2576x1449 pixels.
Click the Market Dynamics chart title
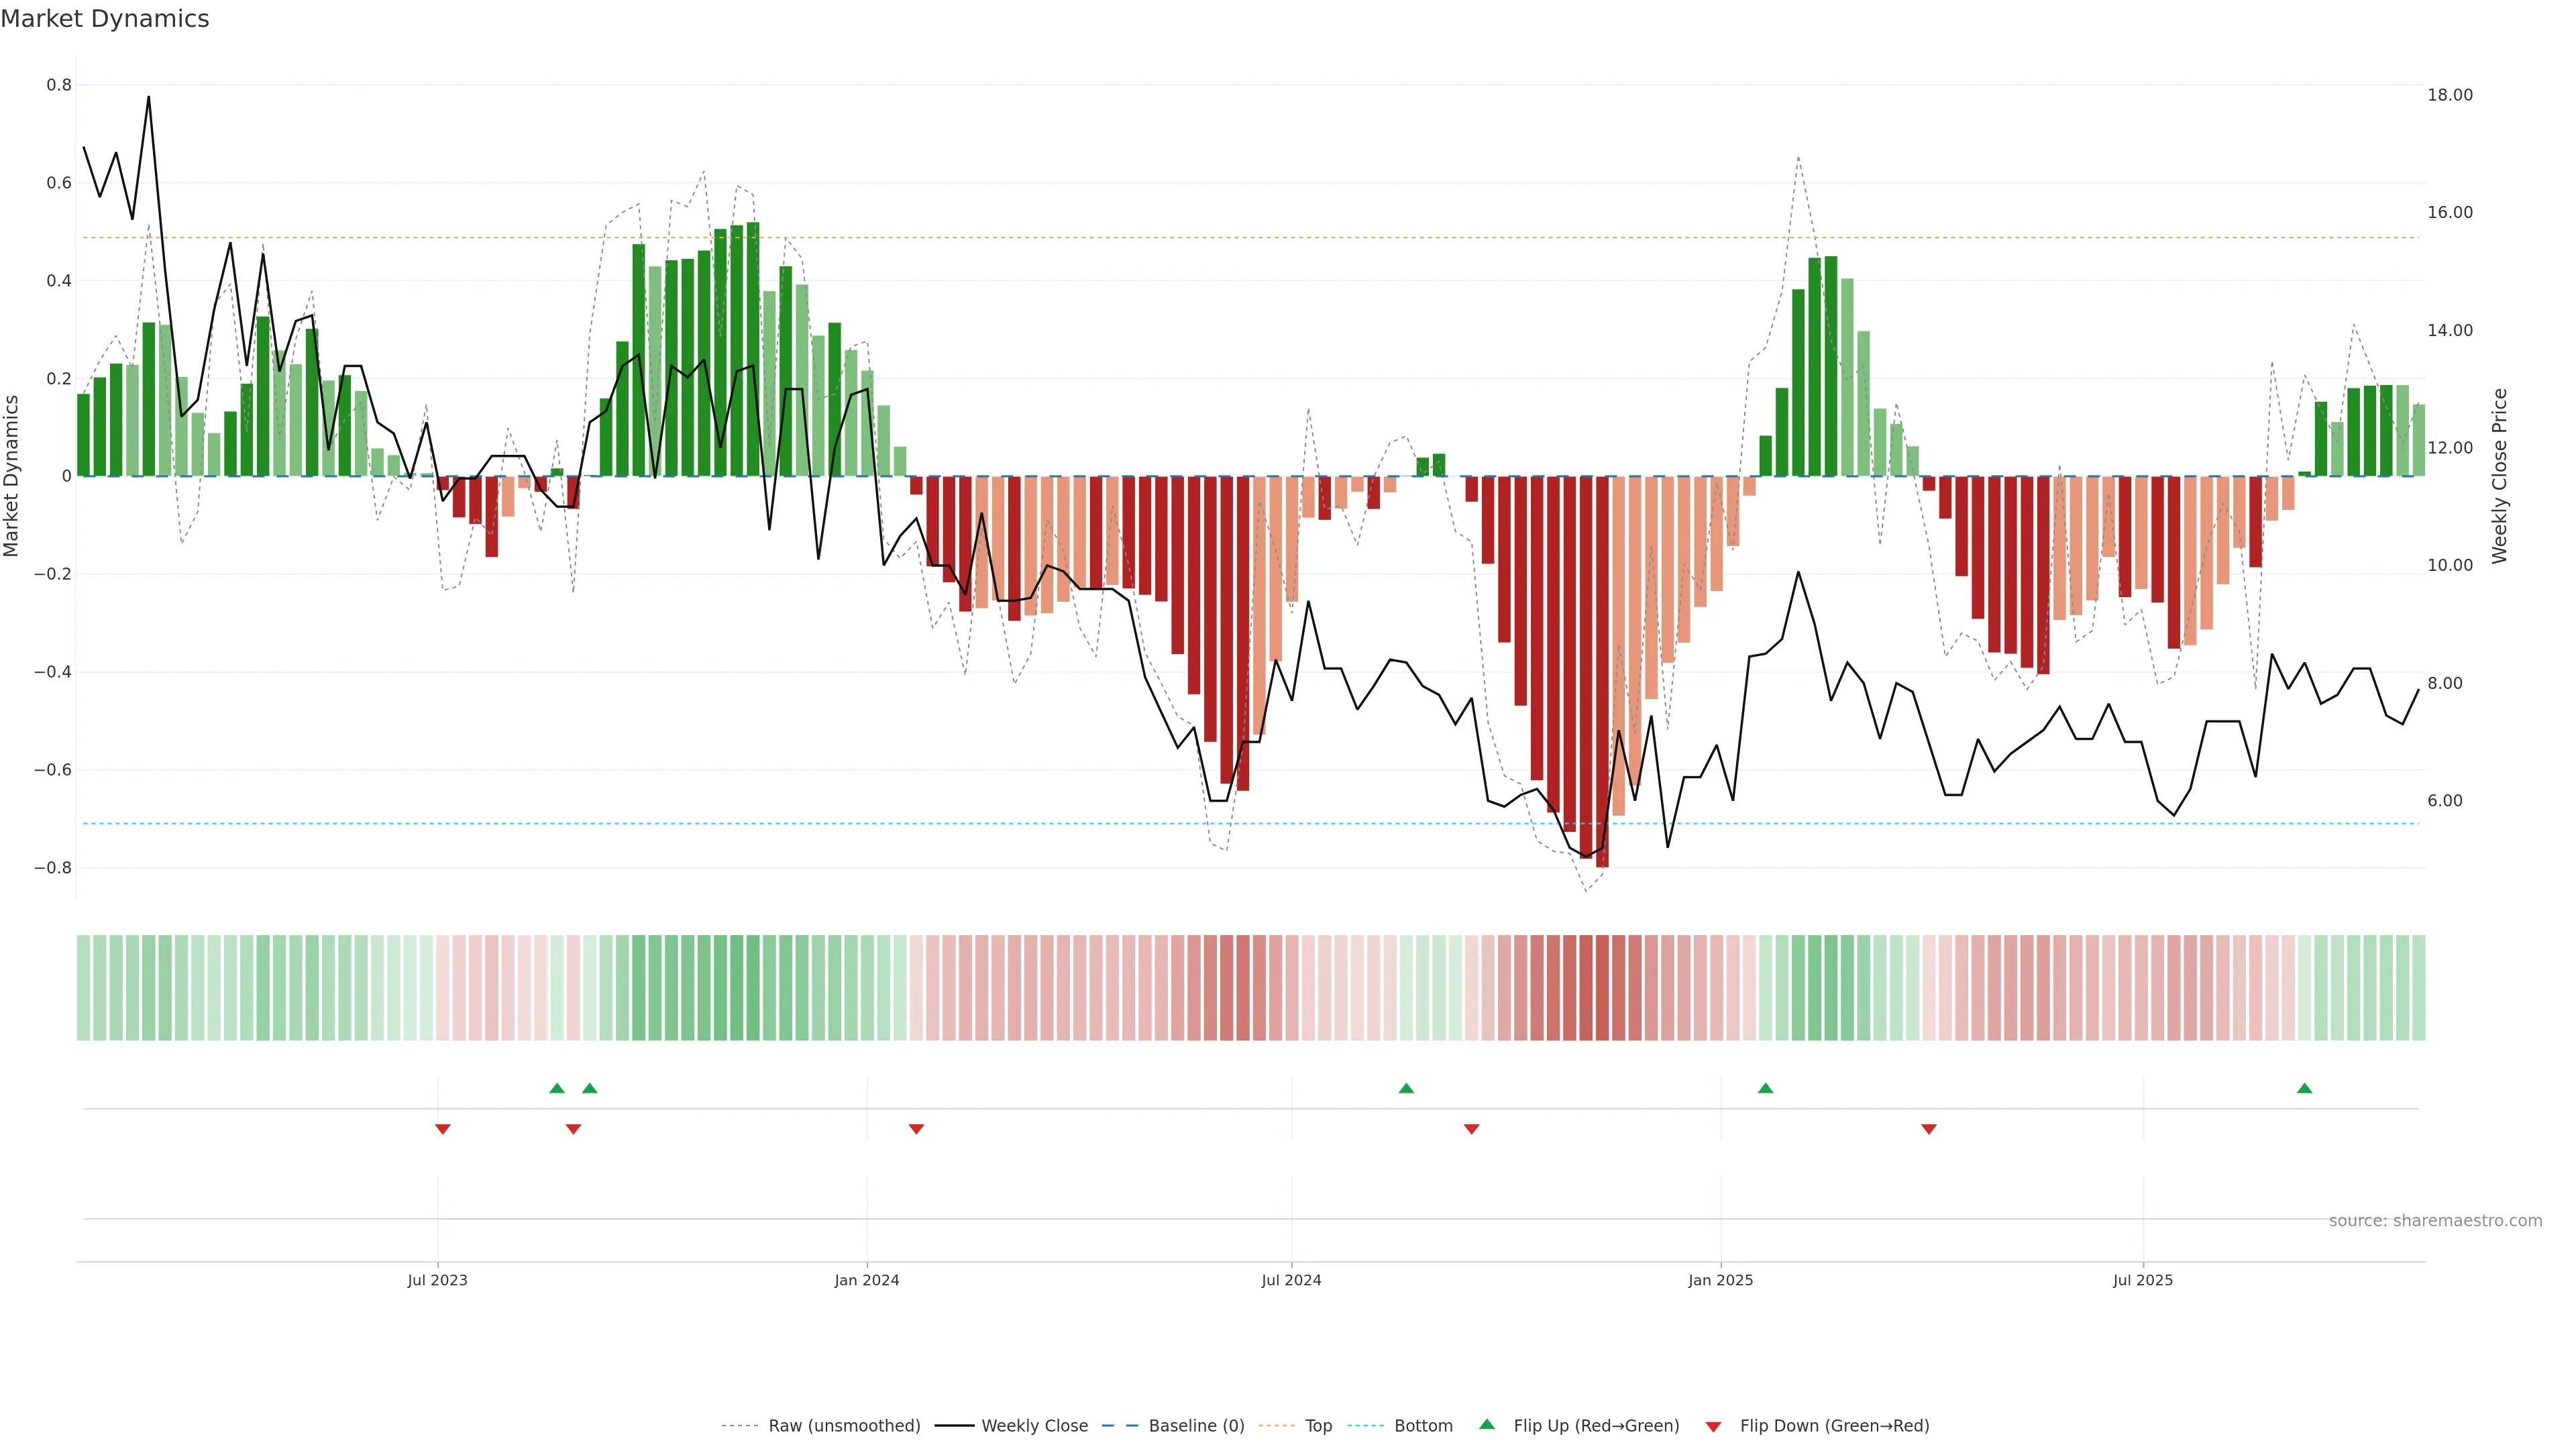point(105,19)
